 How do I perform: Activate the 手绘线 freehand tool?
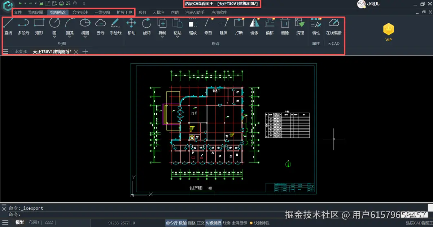coord(116,26)
